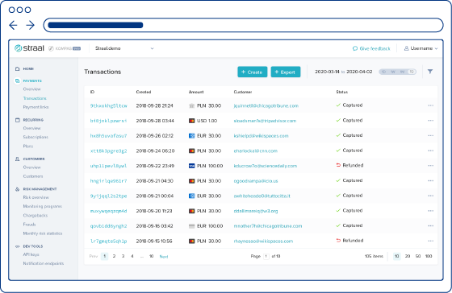This screenshot has width=452, height=293.
Task: Click the Created column header
Action: click(144, 92)
